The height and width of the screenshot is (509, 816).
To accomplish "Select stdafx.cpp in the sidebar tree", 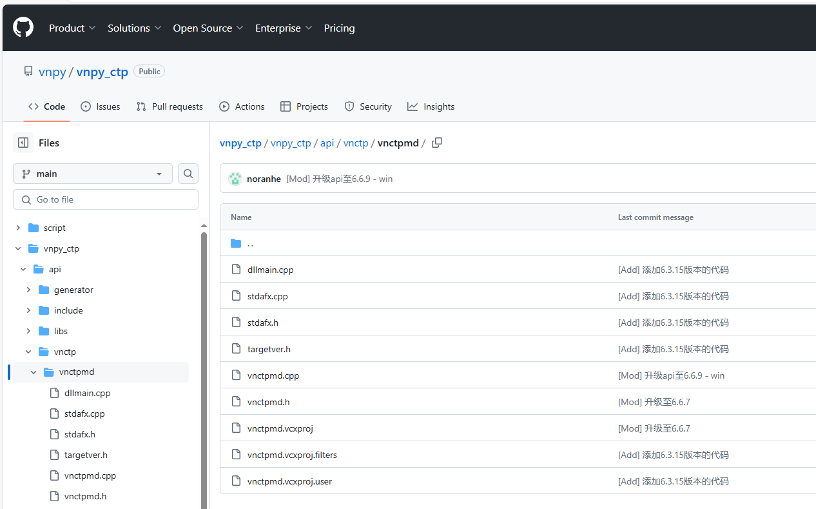I will point(84,414).
